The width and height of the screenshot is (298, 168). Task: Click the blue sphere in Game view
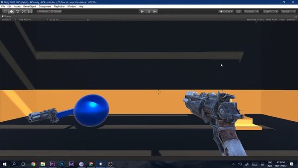(x=91, y=111)
